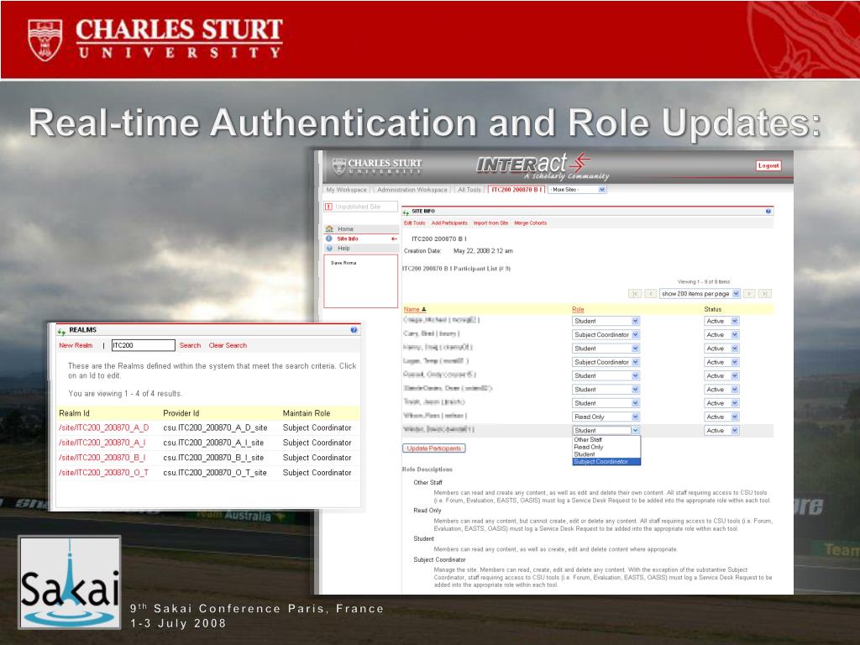Open the Administration Workspace tab
Viewport: 860px width, 645px height.
click(x=412, y=190)
